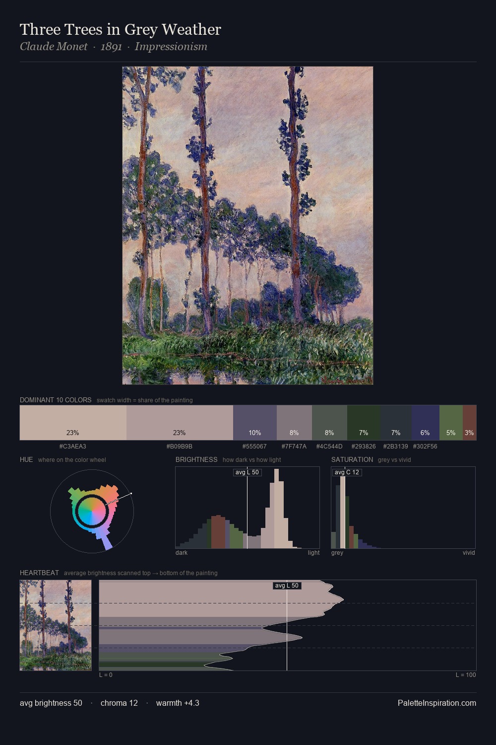The width and height of the screenshot is (496, 745).
Task: Click the year '1891' in subtitle
Action: (111, 47)
